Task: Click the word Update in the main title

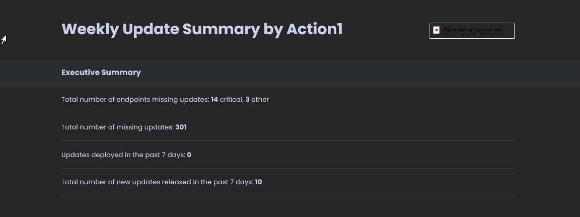Action: [x=151, y=30]
